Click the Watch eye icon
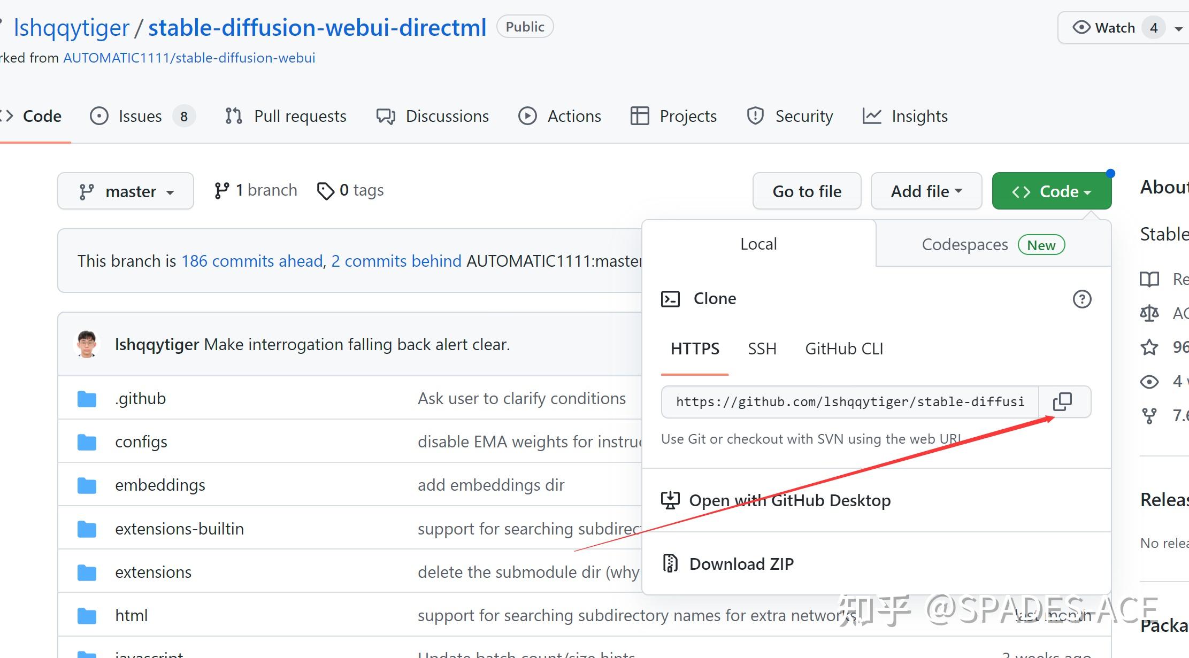 (x=1081, y=27)
